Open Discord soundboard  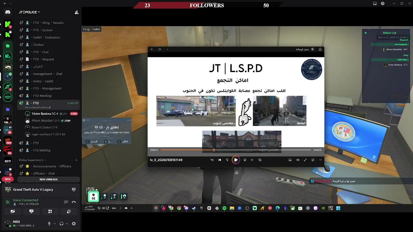tap(69, 212)
